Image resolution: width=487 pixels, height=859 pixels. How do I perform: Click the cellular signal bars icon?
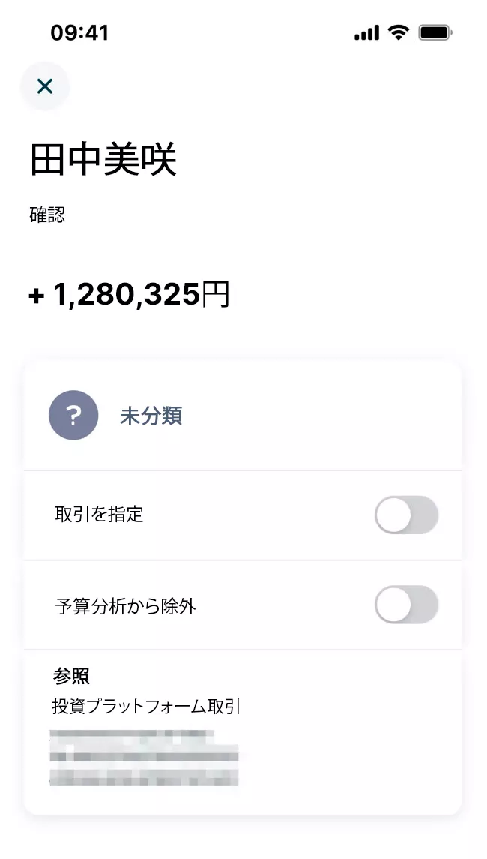366,33
